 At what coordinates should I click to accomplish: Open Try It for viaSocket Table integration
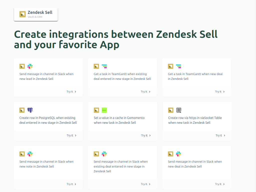point(220,135)
